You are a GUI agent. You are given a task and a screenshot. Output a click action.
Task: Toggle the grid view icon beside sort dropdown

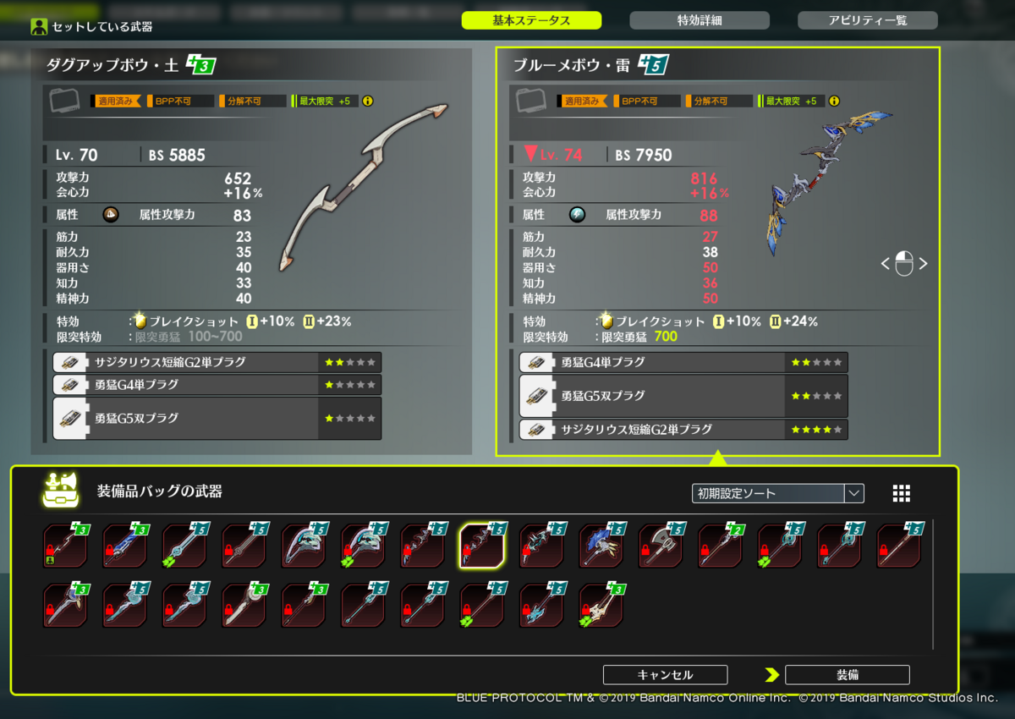[902, 493]
